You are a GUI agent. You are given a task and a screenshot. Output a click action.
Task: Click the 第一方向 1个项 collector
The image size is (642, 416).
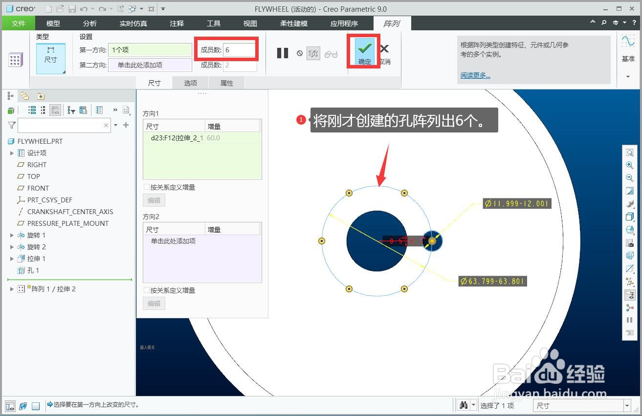[x=150, y=50]
